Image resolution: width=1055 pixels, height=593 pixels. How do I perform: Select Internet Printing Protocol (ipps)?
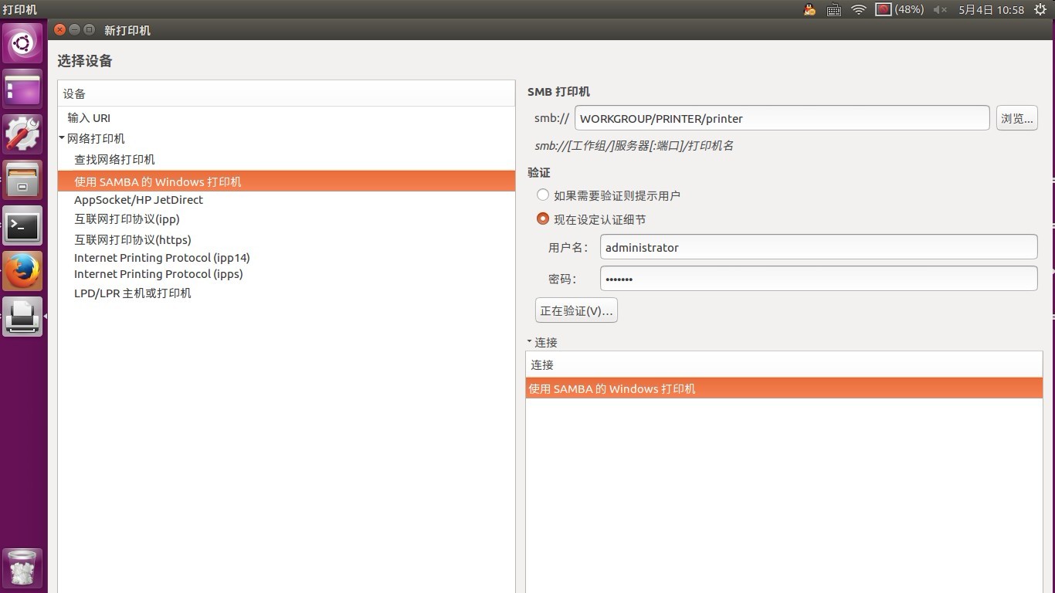pos(287,274)
